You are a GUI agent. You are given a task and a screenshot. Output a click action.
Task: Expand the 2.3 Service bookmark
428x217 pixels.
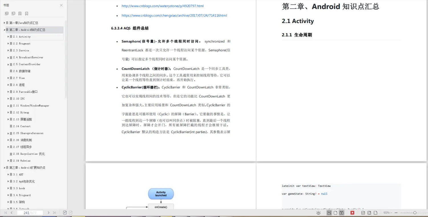click(8, 50)
